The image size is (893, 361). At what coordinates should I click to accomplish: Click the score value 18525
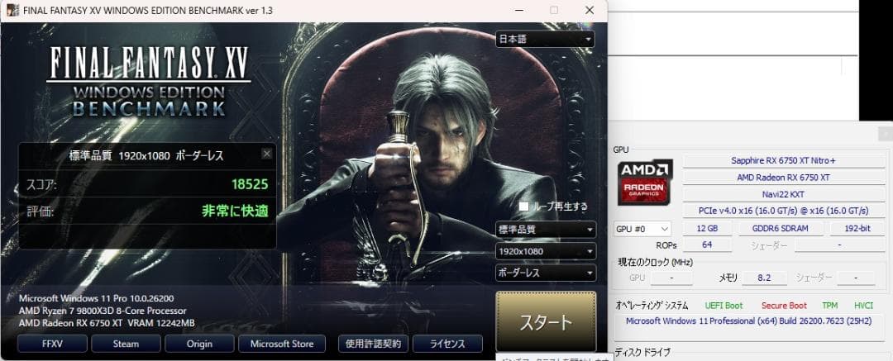[x=250, y=184]
